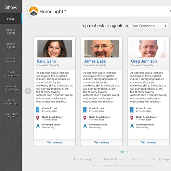Click Greg Jennison's Condo Expert building icon

click(132, 110)
